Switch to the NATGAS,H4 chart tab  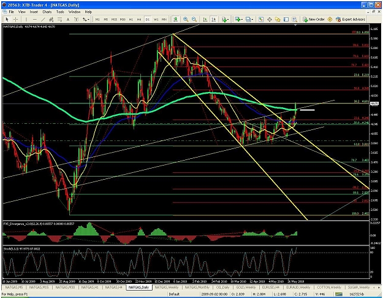tap(114, 287)
